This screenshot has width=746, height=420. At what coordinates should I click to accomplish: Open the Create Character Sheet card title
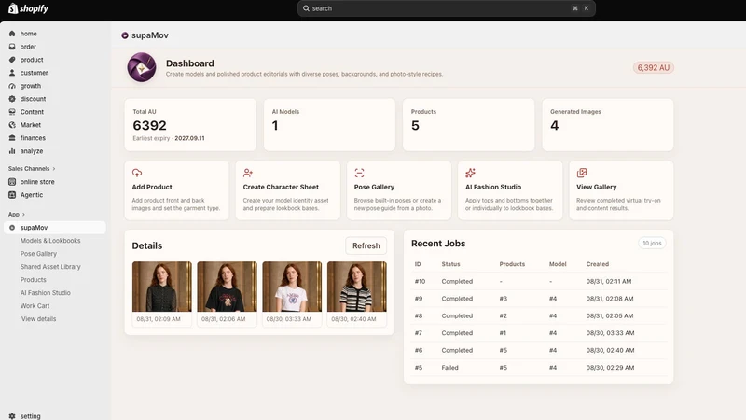281,188
